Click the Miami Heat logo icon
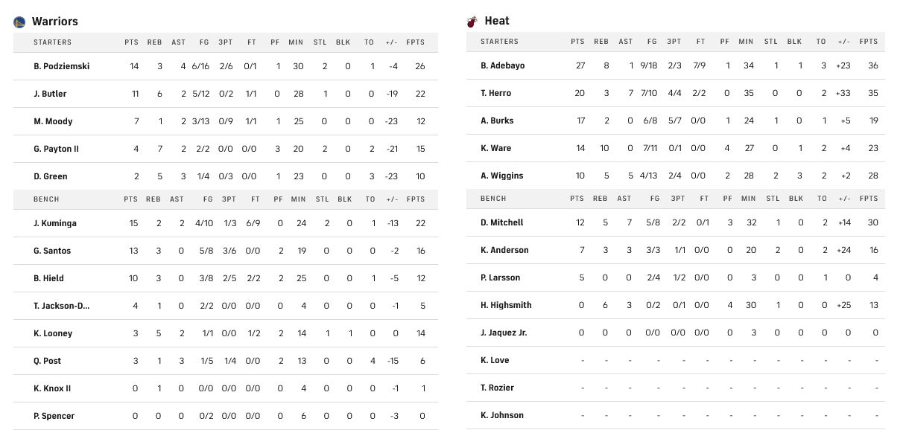903x430 pixels. (472, 22)
